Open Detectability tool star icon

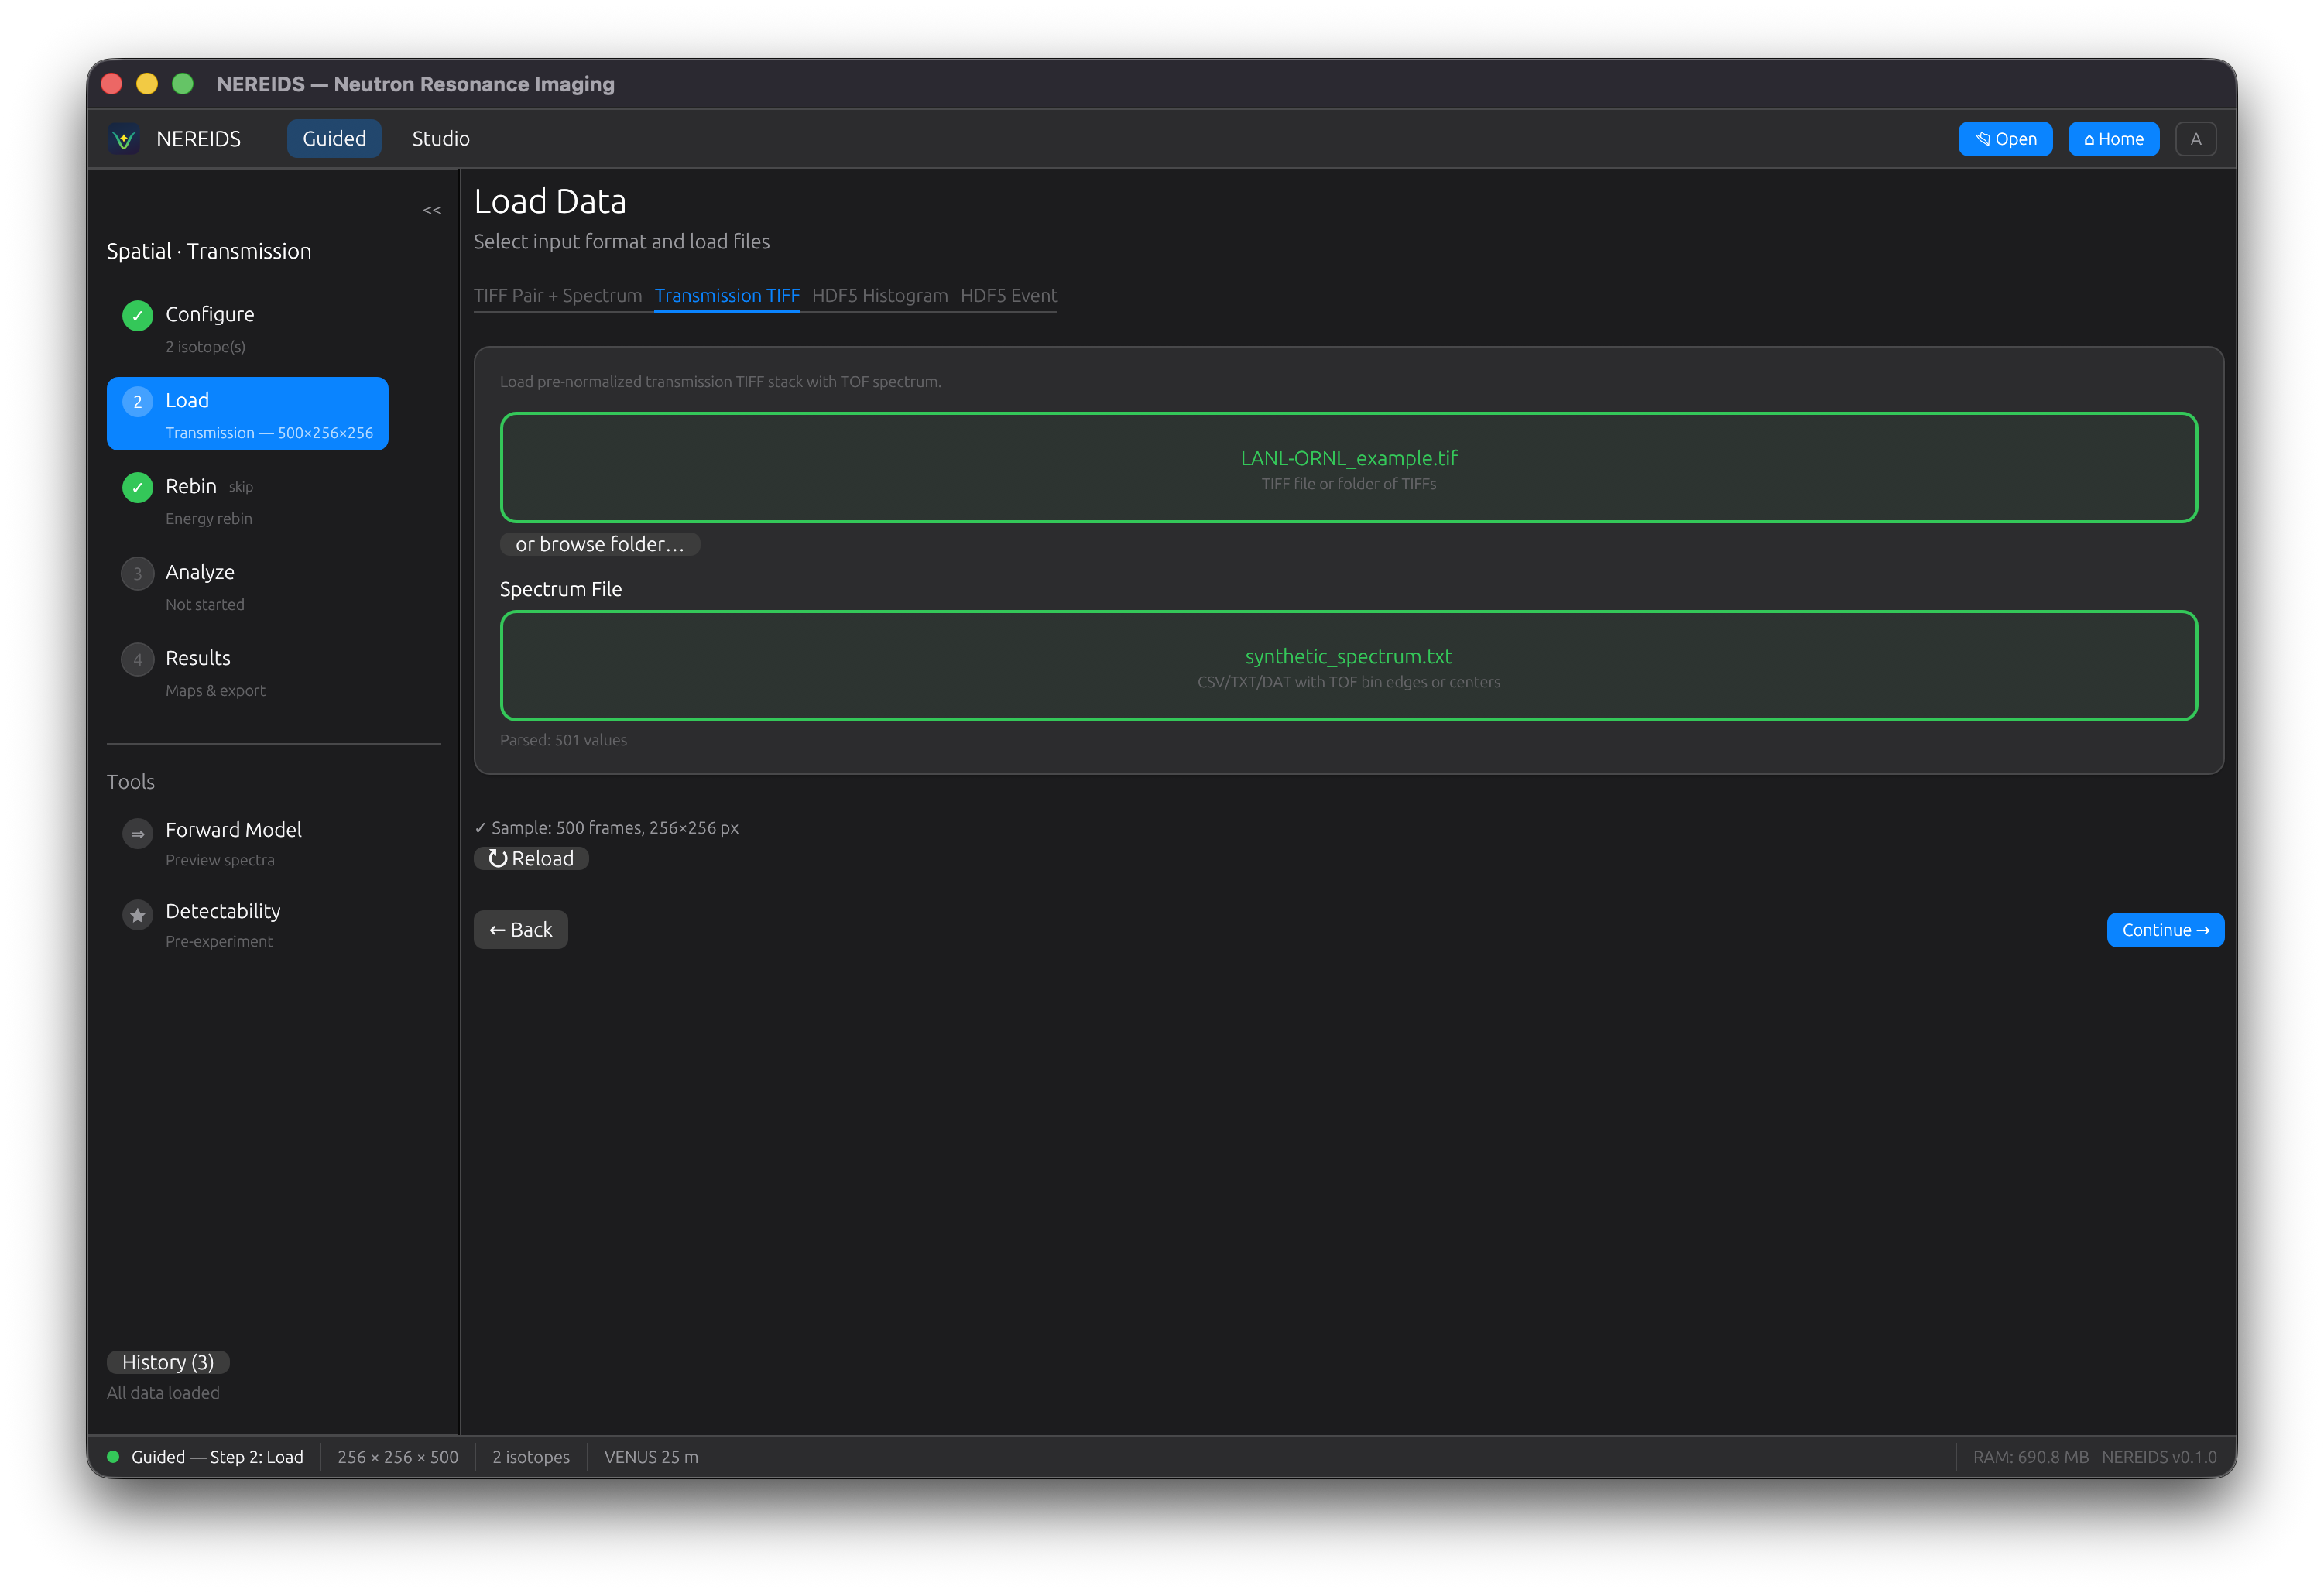[x=137, y=914]
